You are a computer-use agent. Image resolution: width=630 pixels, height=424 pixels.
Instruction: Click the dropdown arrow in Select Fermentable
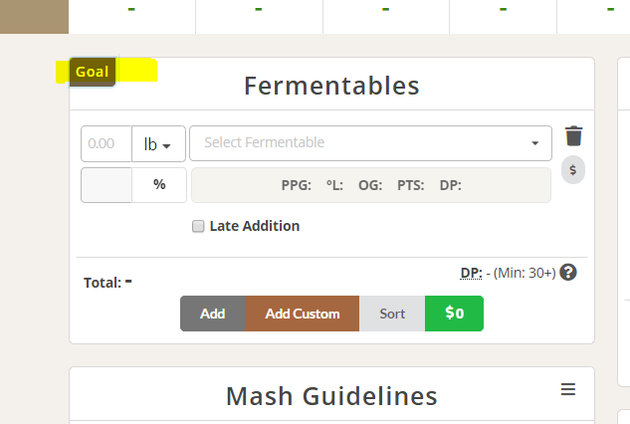tap(534, 143)
